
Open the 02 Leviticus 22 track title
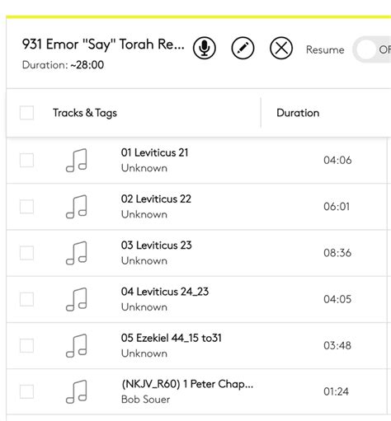click(x=156, y=199)
